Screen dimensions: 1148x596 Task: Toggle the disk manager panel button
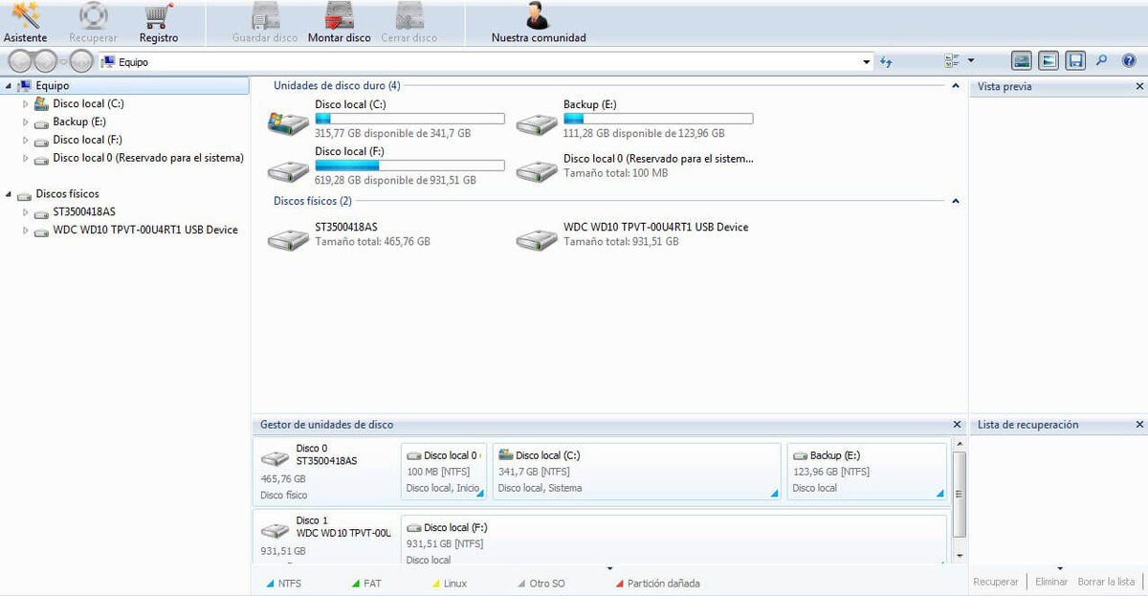point(1022,61)
